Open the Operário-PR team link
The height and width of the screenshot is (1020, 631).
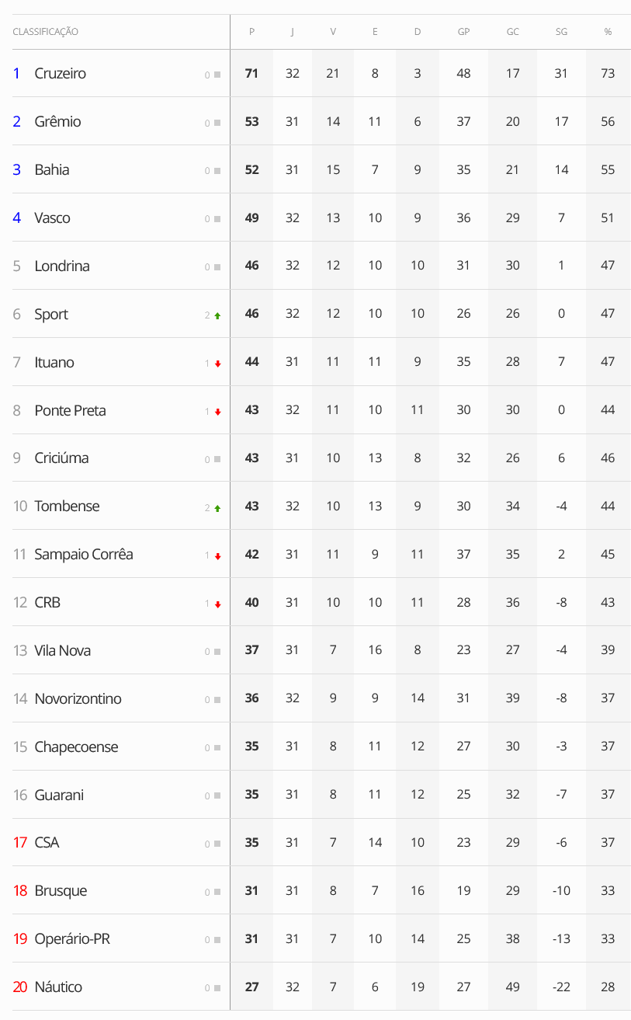pos(72,939)
